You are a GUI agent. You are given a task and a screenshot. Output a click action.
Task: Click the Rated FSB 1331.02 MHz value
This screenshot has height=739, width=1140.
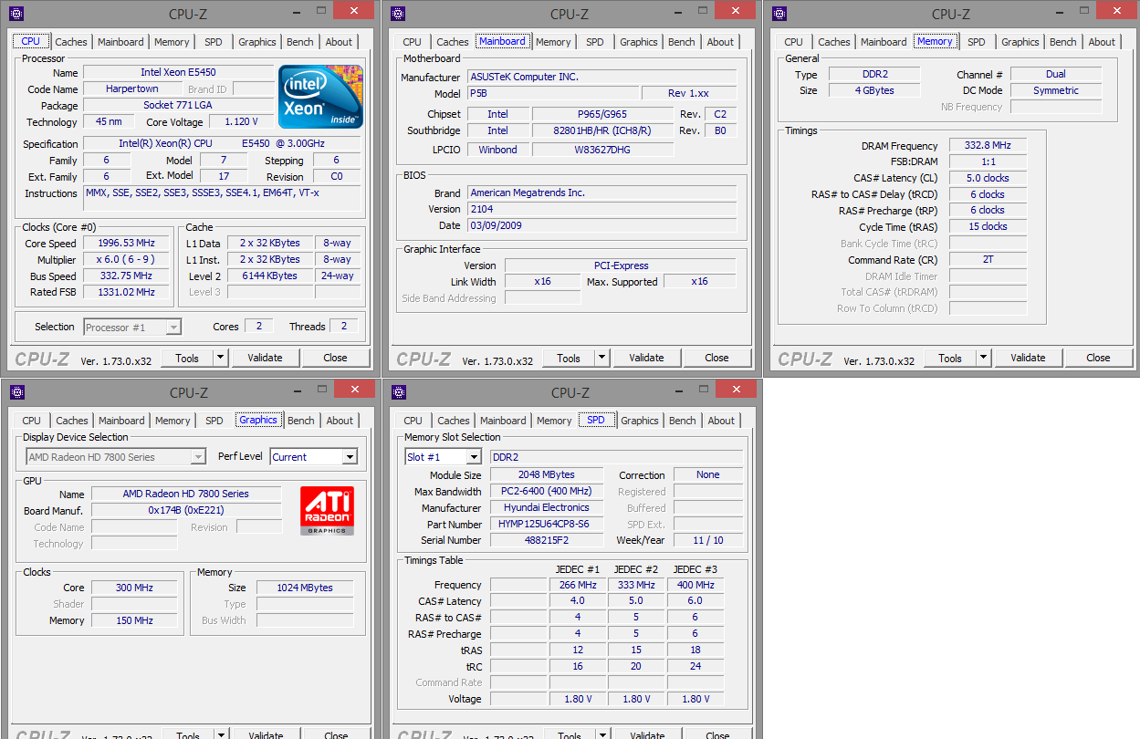click(126, 292)
